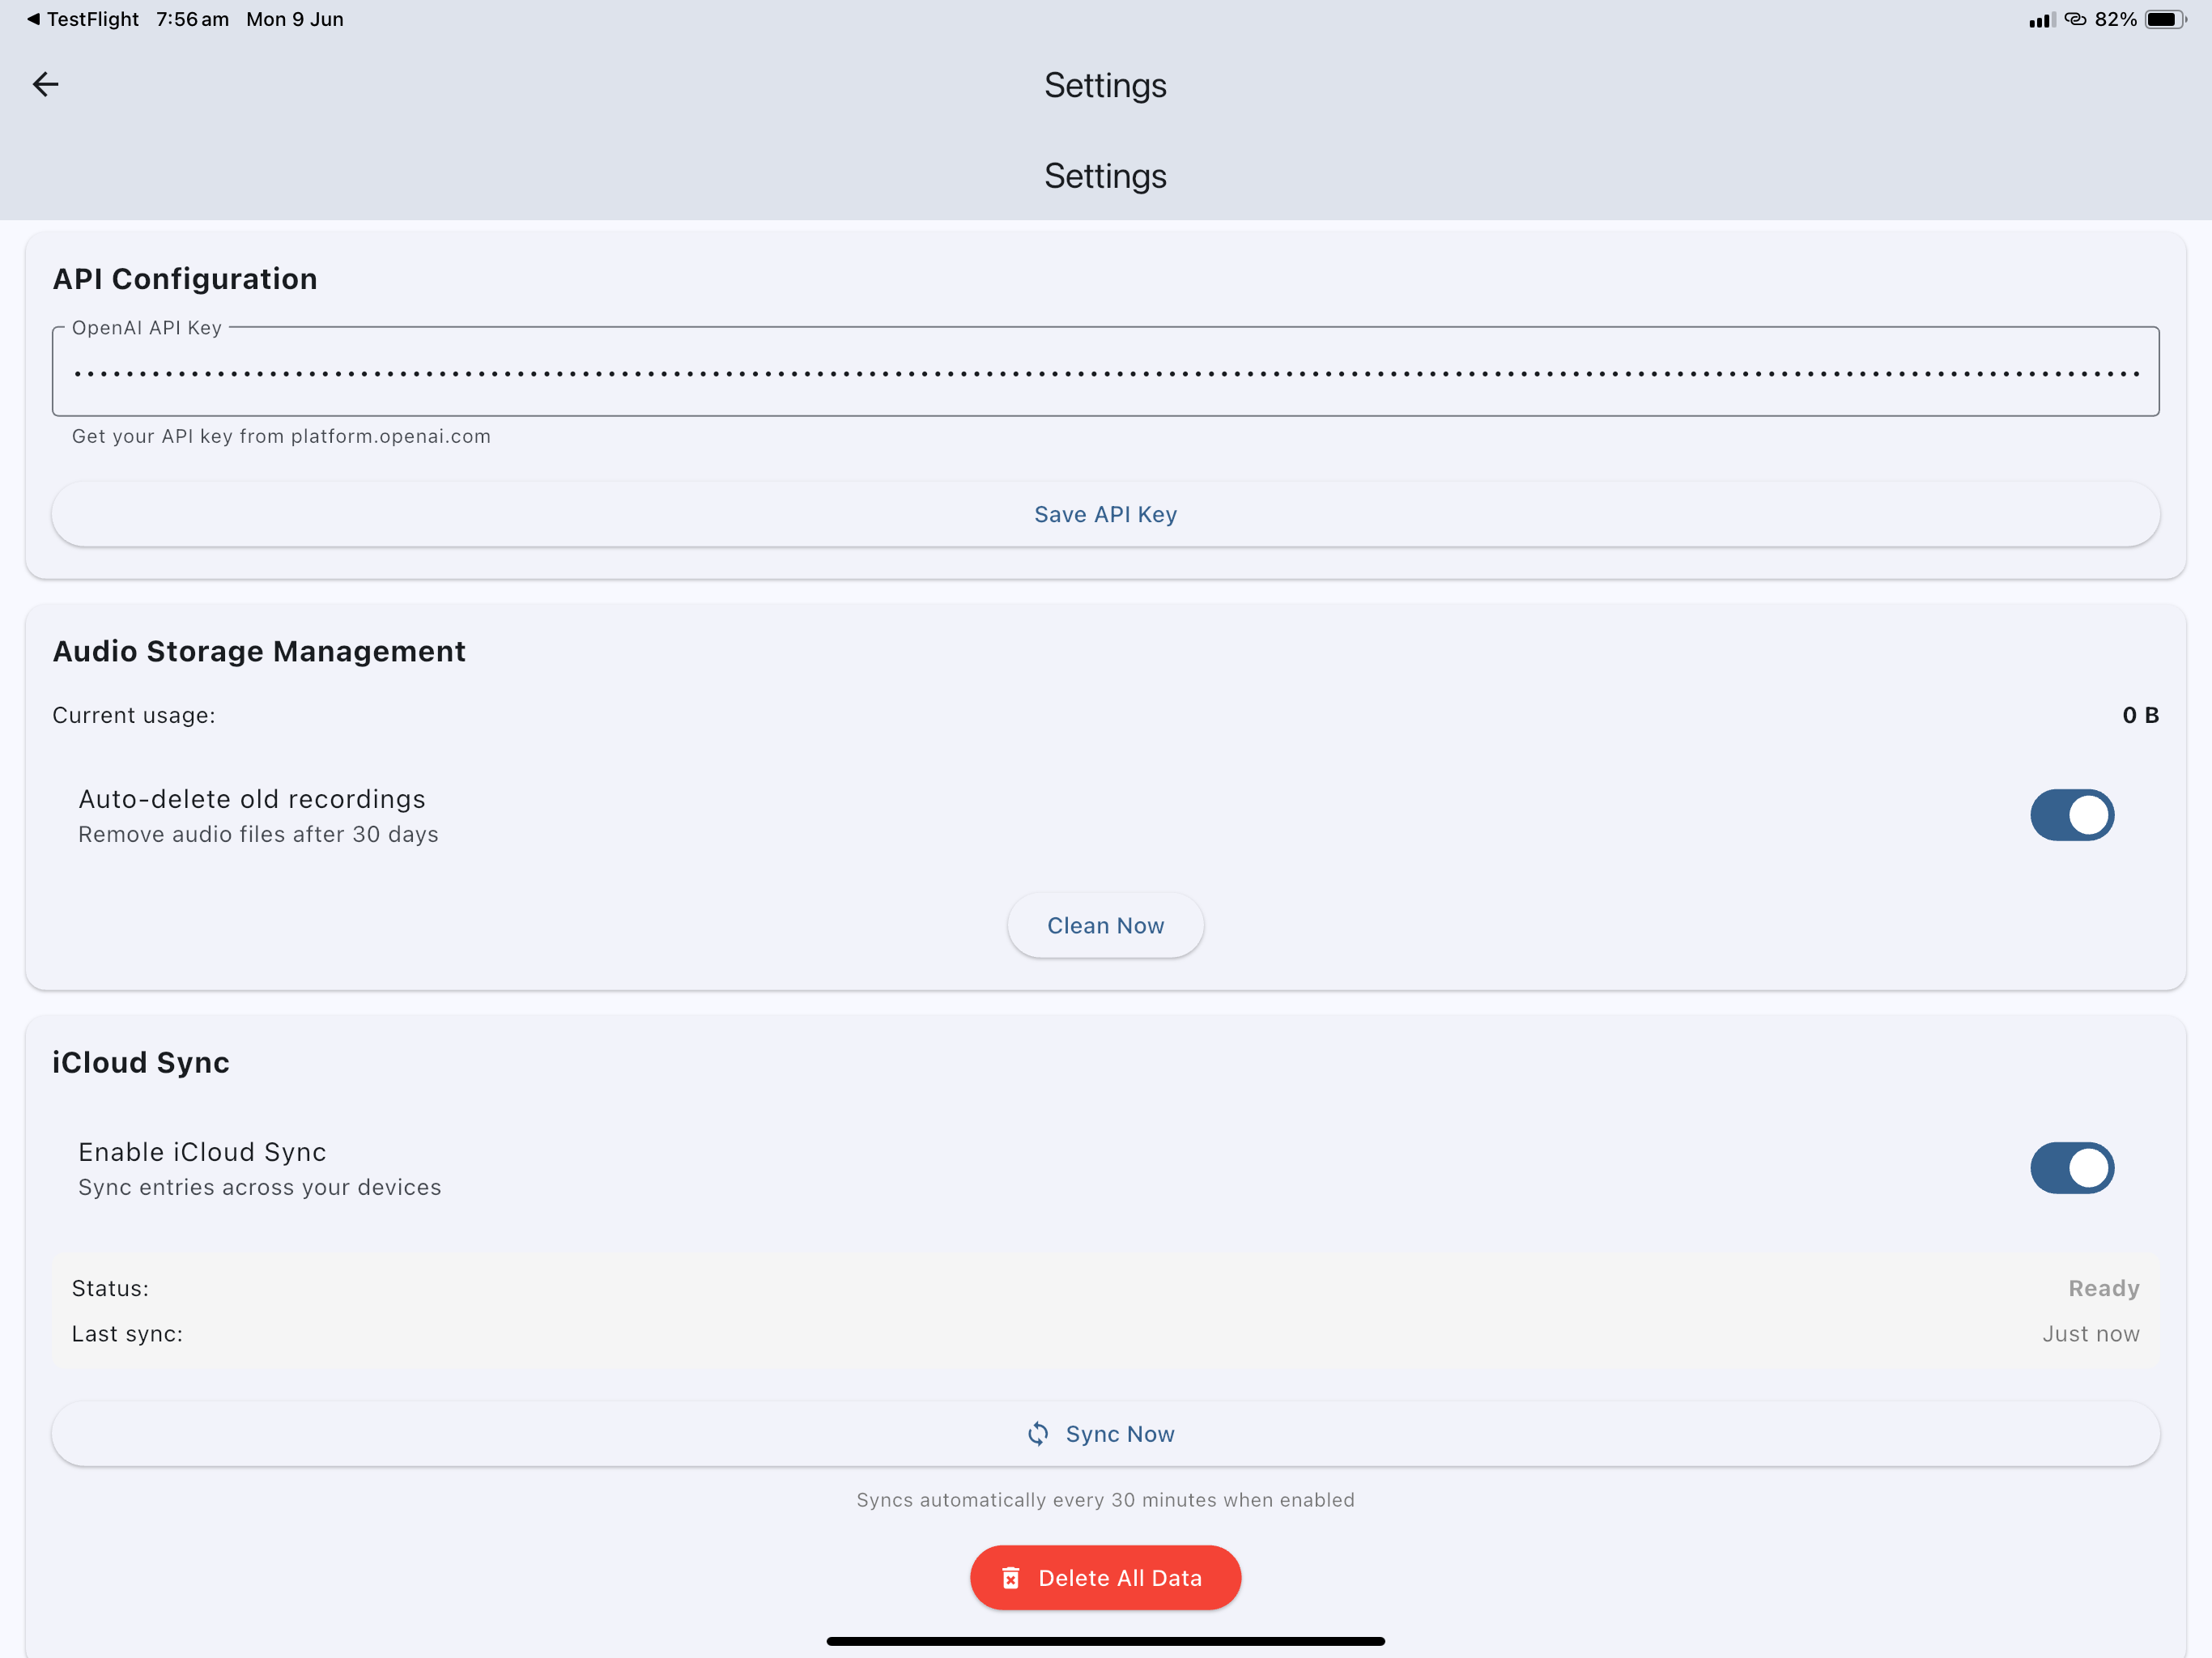The height and width of the screenshot is (1658, 2212).
Task: Click the 'Just now' last sync value
Action: (x=2091, y=1334)
